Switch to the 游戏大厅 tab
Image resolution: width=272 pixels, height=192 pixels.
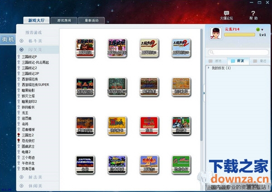point(36,20)
